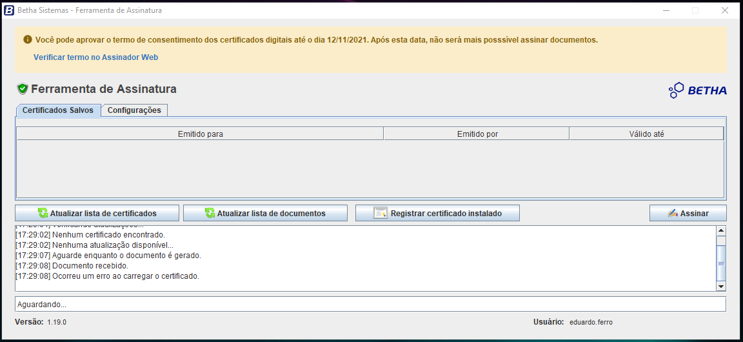Click the Aguardando status field
This screenshot has width=743, height=342.
pyautogui.click(x=370, y=304)
